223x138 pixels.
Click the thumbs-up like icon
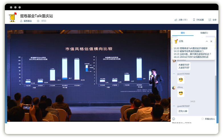[x=176, y=20]
